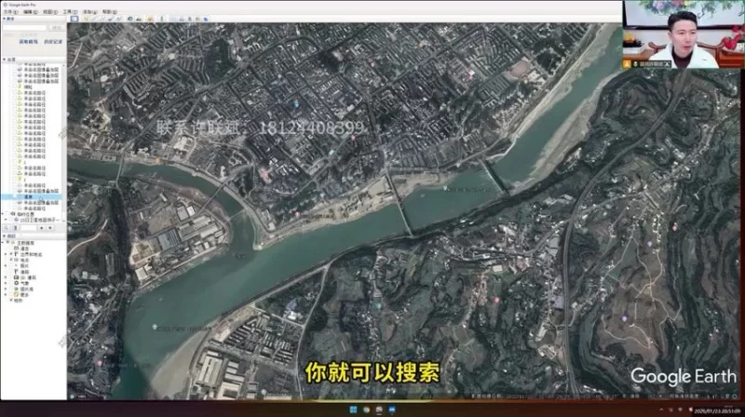
Task: Open the Google Earth taskbar icon
Action: 379,410
